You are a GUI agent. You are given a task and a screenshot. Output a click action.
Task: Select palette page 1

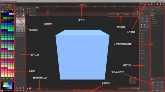tap(7, 9)
